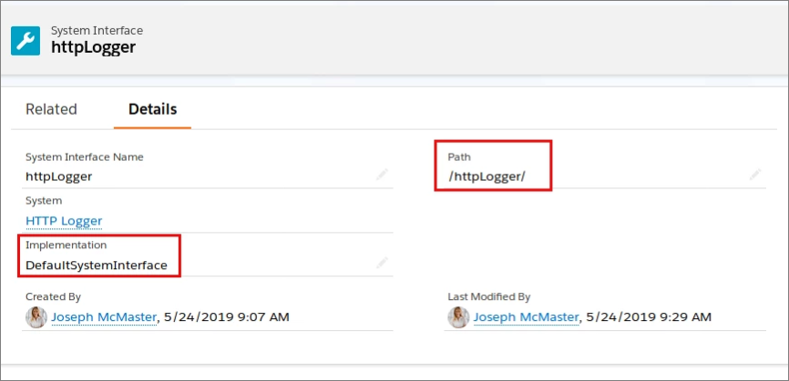Select the Details tab
Screen dimensions: 789x381
pos(152,109)
